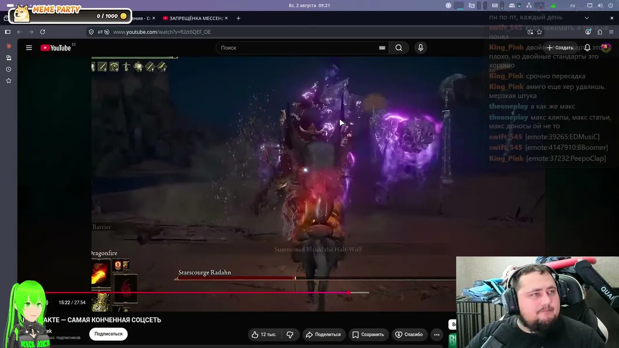Open the sidebar history clock icon
This screenshot has width=619, height=348.
[x=8, y=69]
